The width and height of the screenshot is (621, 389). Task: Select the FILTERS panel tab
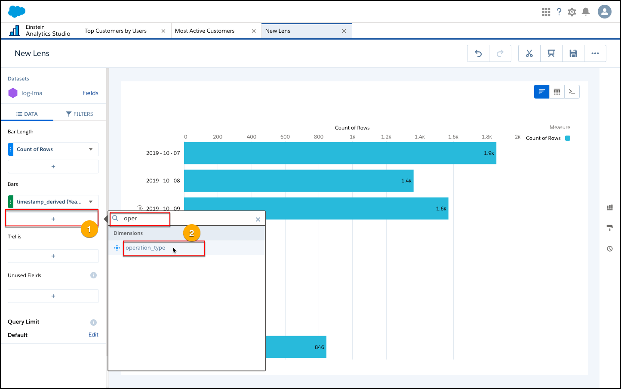point(80,114)
